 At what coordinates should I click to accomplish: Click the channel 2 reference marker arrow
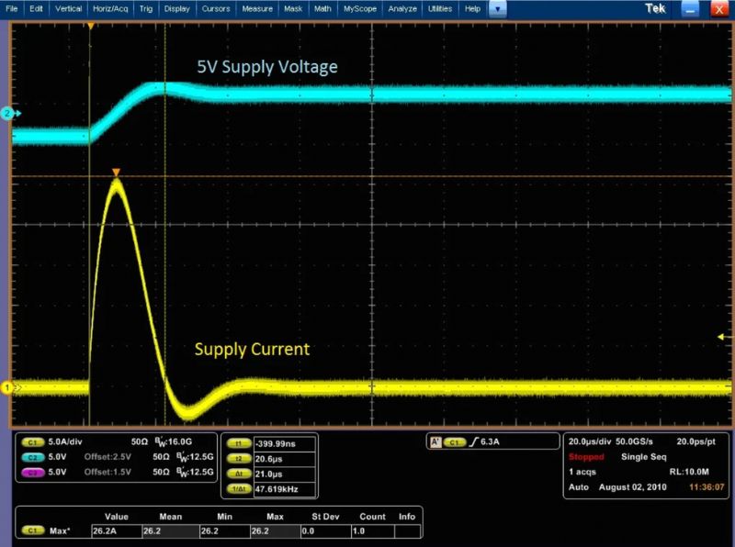[7, 114]
